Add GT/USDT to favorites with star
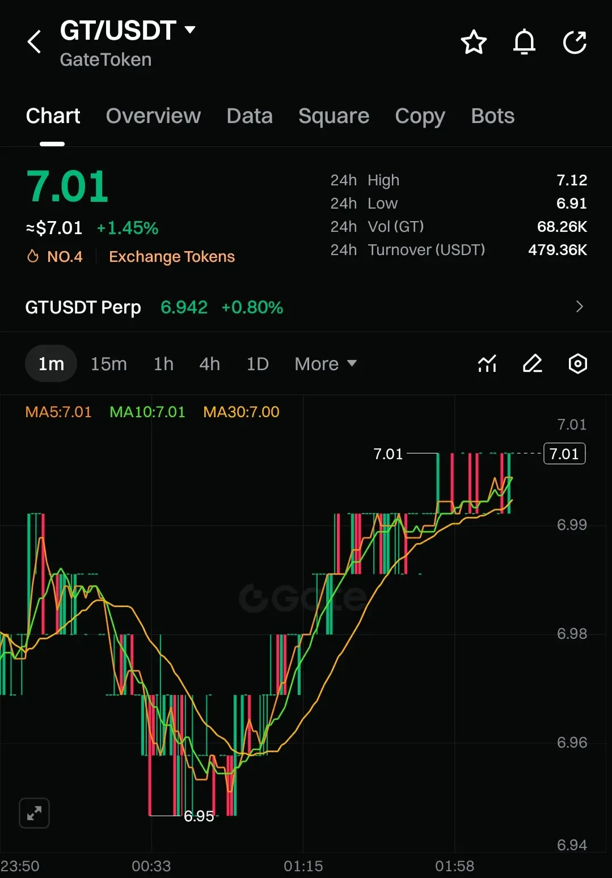 [474, 43]
